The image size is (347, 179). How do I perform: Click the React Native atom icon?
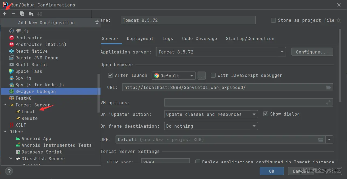[12, 51]
